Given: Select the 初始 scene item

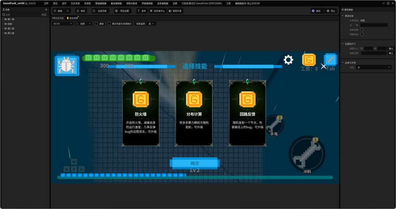Looking at the screenshot, I should point(10,24).
